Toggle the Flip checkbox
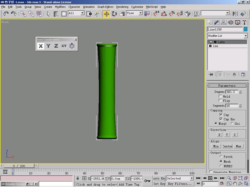This screenshot has width=250, height=187. tap(220, 100)
